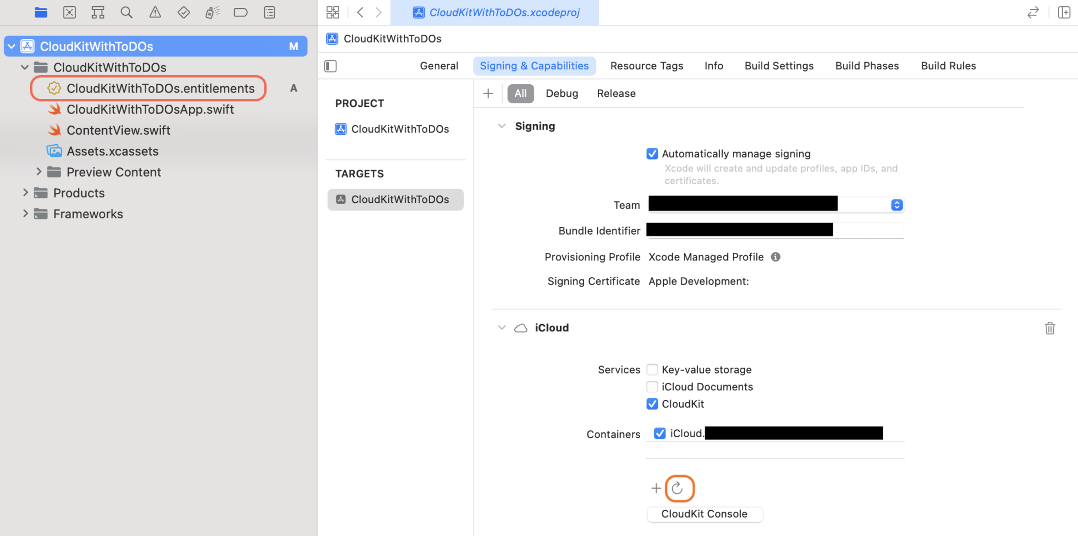Open the Report navigator icon

269,12
